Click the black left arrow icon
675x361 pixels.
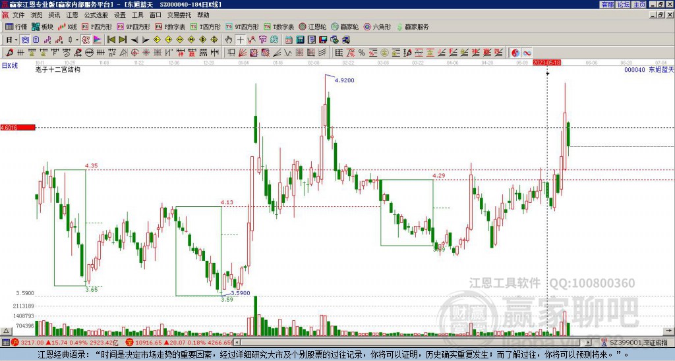click(x=134, y=40)
